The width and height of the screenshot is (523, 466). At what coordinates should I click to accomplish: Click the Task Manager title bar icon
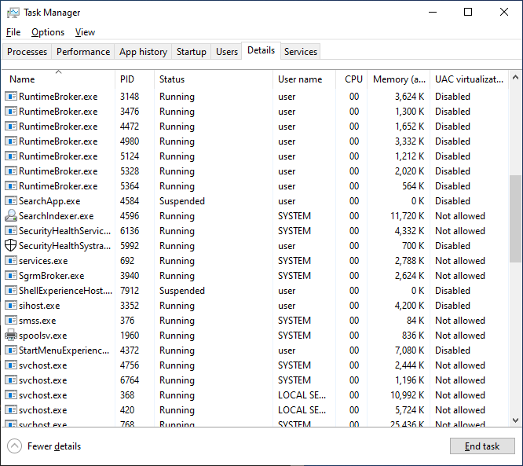point(13,13)
